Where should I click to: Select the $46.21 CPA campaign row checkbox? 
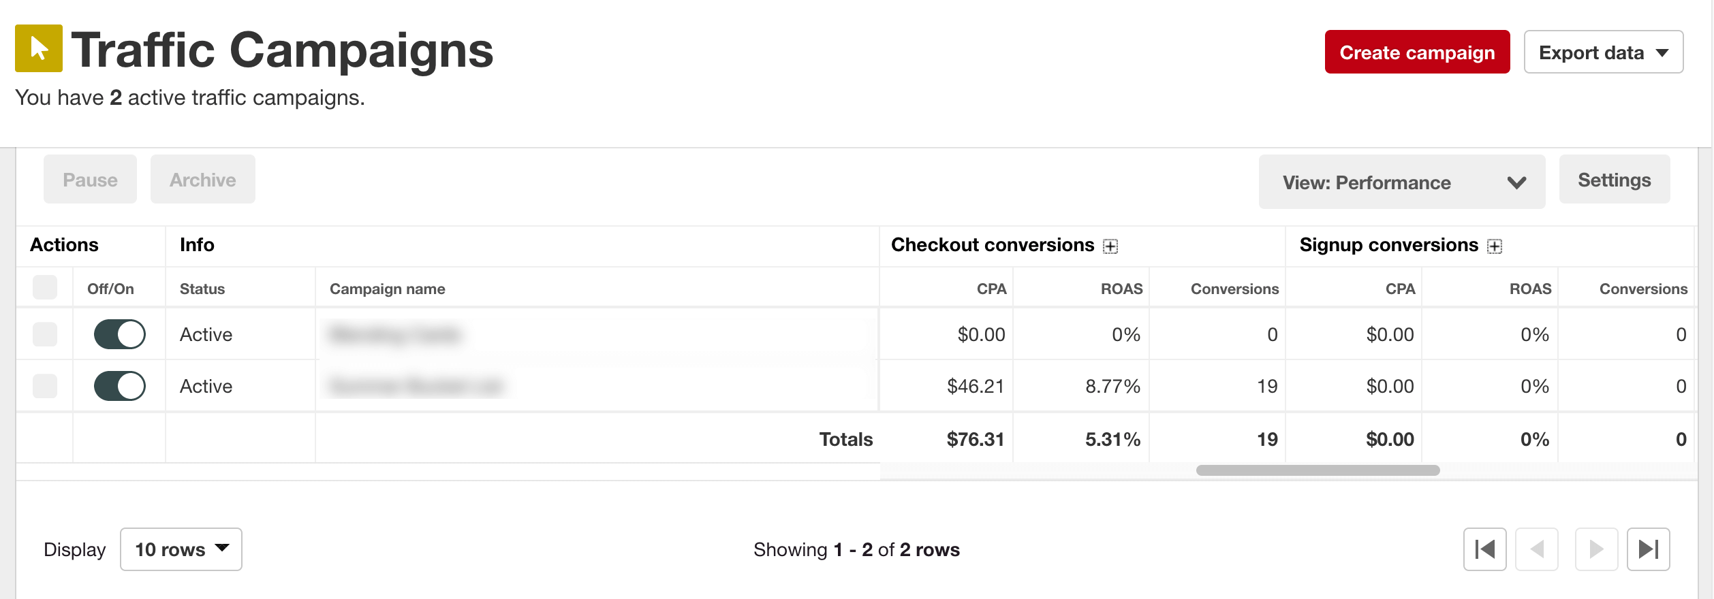click(45, 386)
